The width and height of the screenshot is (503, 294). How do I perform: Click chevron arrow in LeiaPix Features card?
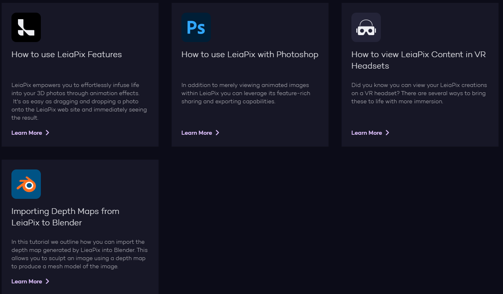click(47, 133)
